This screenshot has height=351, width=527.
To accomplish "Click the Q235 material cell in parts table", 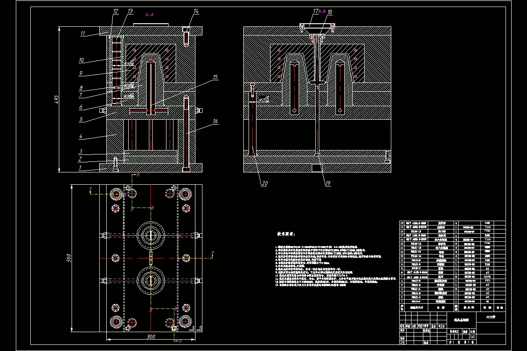I will pos(487,277).
